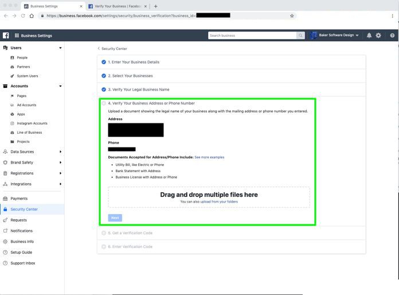Image resolution: width=399 pixels, height=295 pixels.
Task: Click step 4 status circle
Action: 104,103
